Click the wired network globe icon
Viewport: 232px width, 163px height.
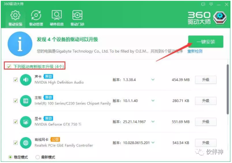[x=26, y=143]
